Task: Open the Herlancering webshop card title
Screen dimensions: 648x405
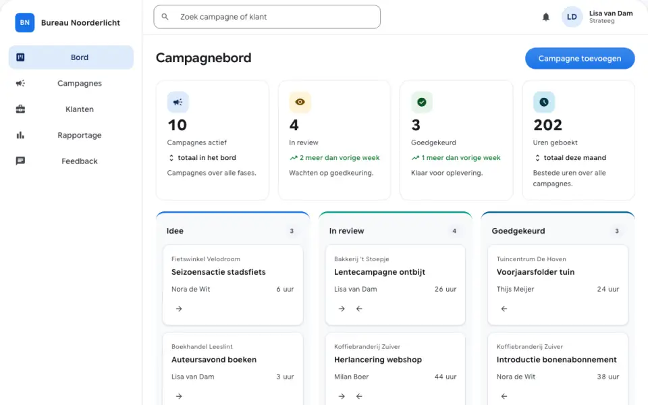Action: tap(378, 360)
